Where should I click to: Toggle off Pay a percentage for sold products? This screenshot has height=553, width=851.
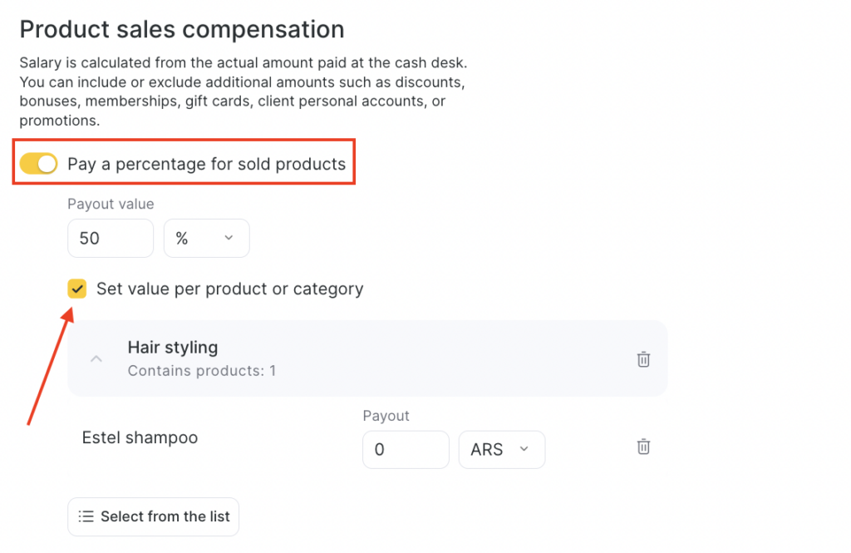[38, 164]
